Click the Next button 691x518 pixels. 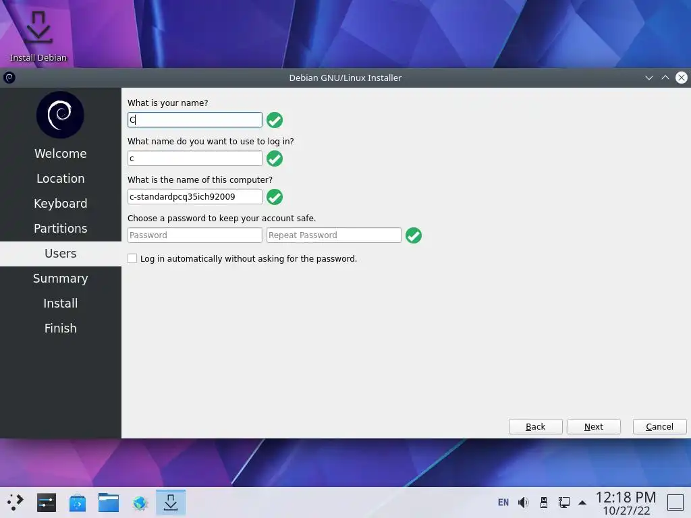click(x=594, y=426)
